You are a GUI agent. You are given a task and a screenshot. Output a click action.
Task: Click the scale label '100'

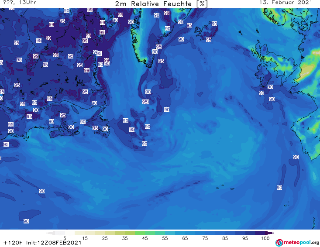click(265, 238)
